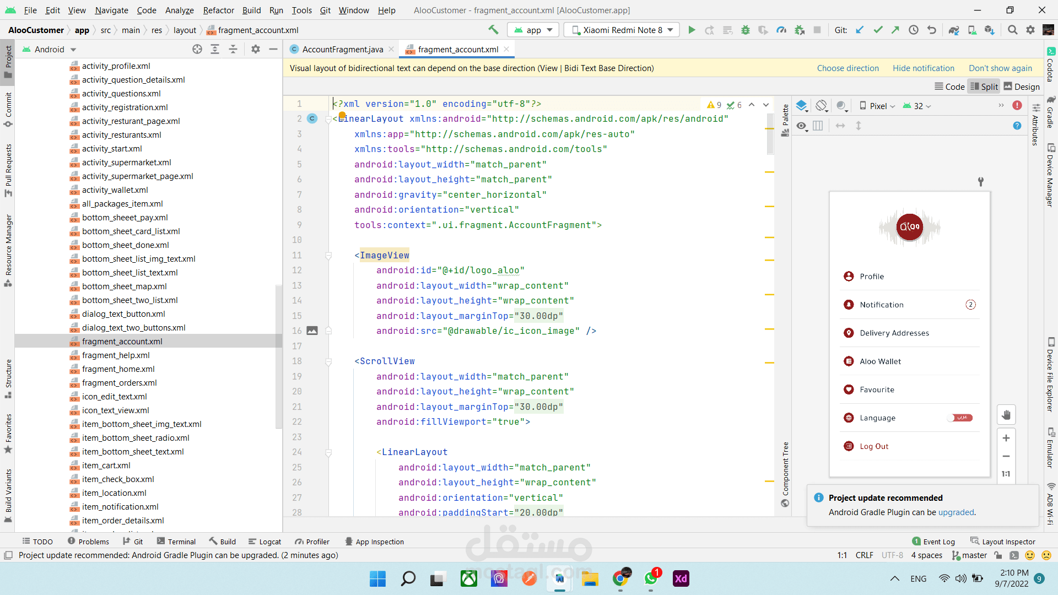Switch editor to Design view mode

point(1022,86)
